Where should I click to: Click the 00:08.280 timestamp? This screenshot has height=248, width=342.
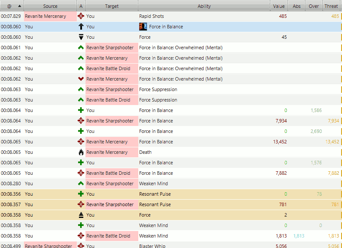[11, 183]
